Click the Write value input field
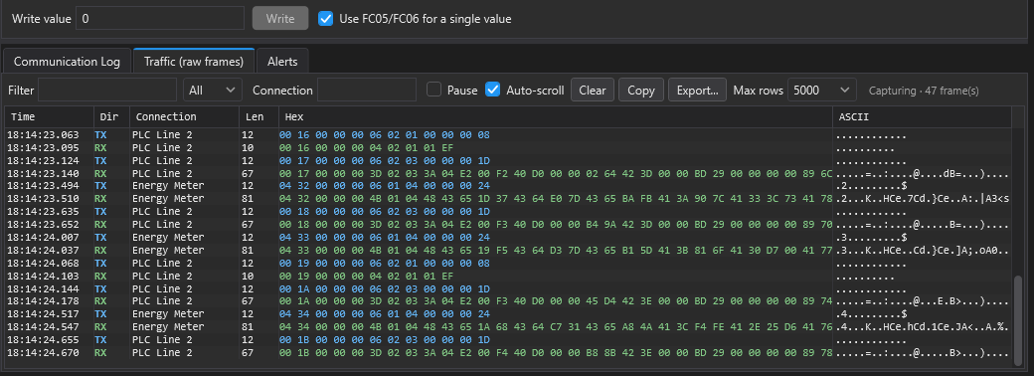 click(160, 19)
